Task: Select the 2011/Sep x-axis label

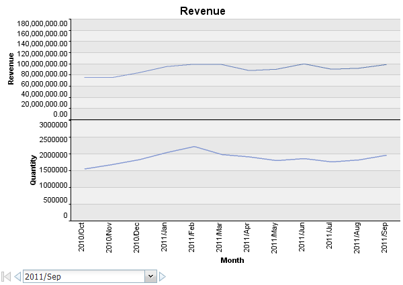Action: (384, 237)
